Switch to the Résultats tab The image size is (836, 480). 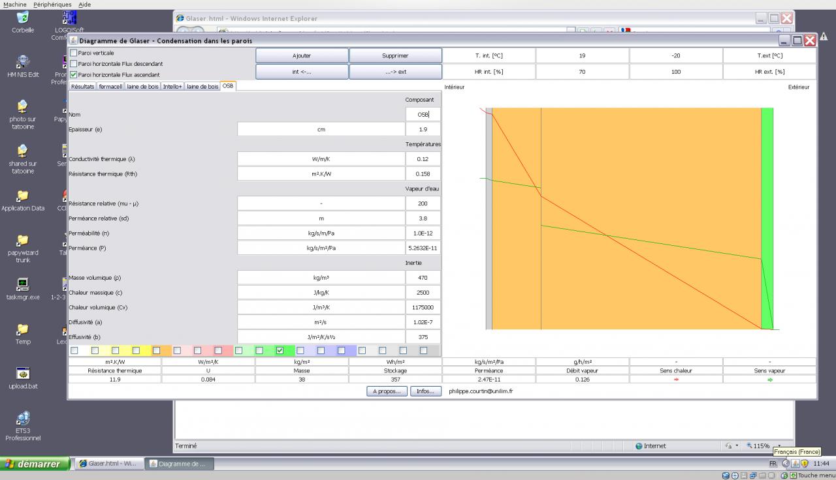[83, 86]
